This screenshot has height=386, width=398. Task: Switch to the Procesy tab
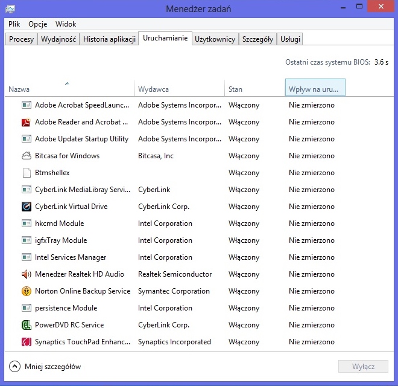[21, 39]
